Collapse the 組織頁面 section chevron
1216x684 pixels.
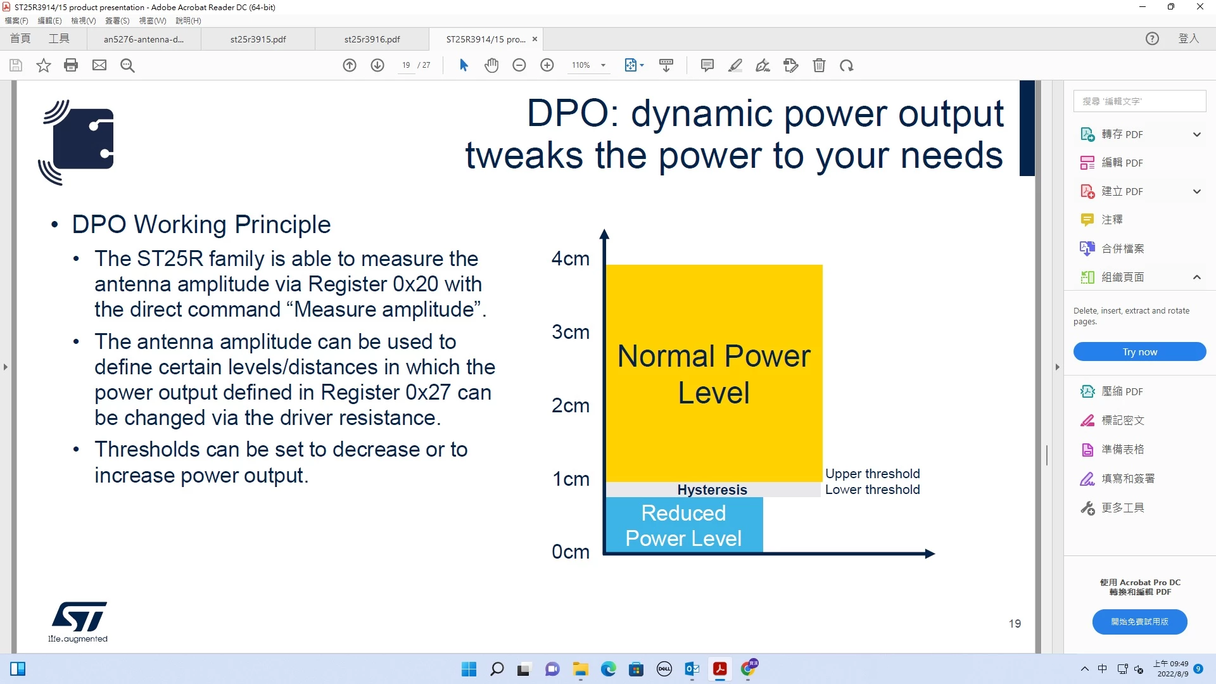(1196, 277)
